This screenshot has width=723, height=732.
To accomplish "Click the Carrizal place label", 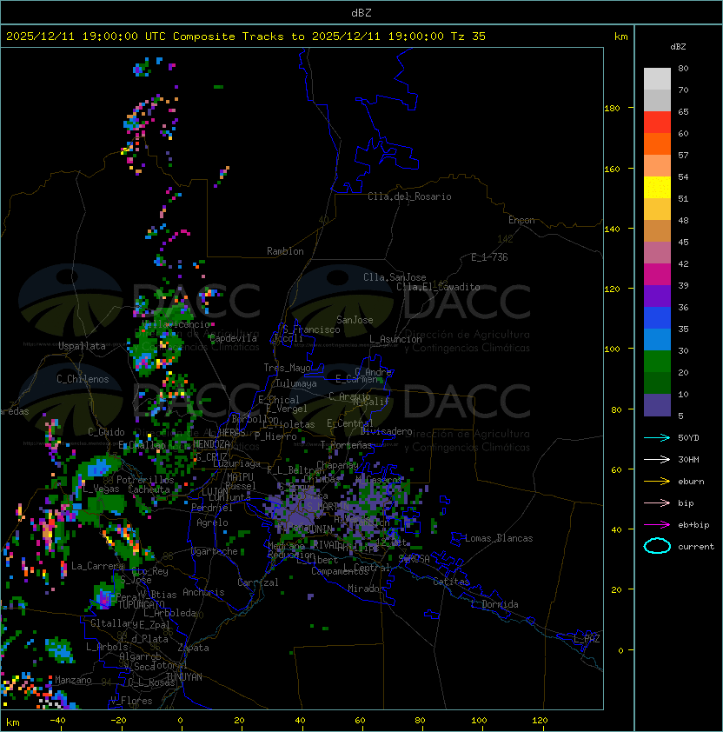I will click(x=257, y=582).
